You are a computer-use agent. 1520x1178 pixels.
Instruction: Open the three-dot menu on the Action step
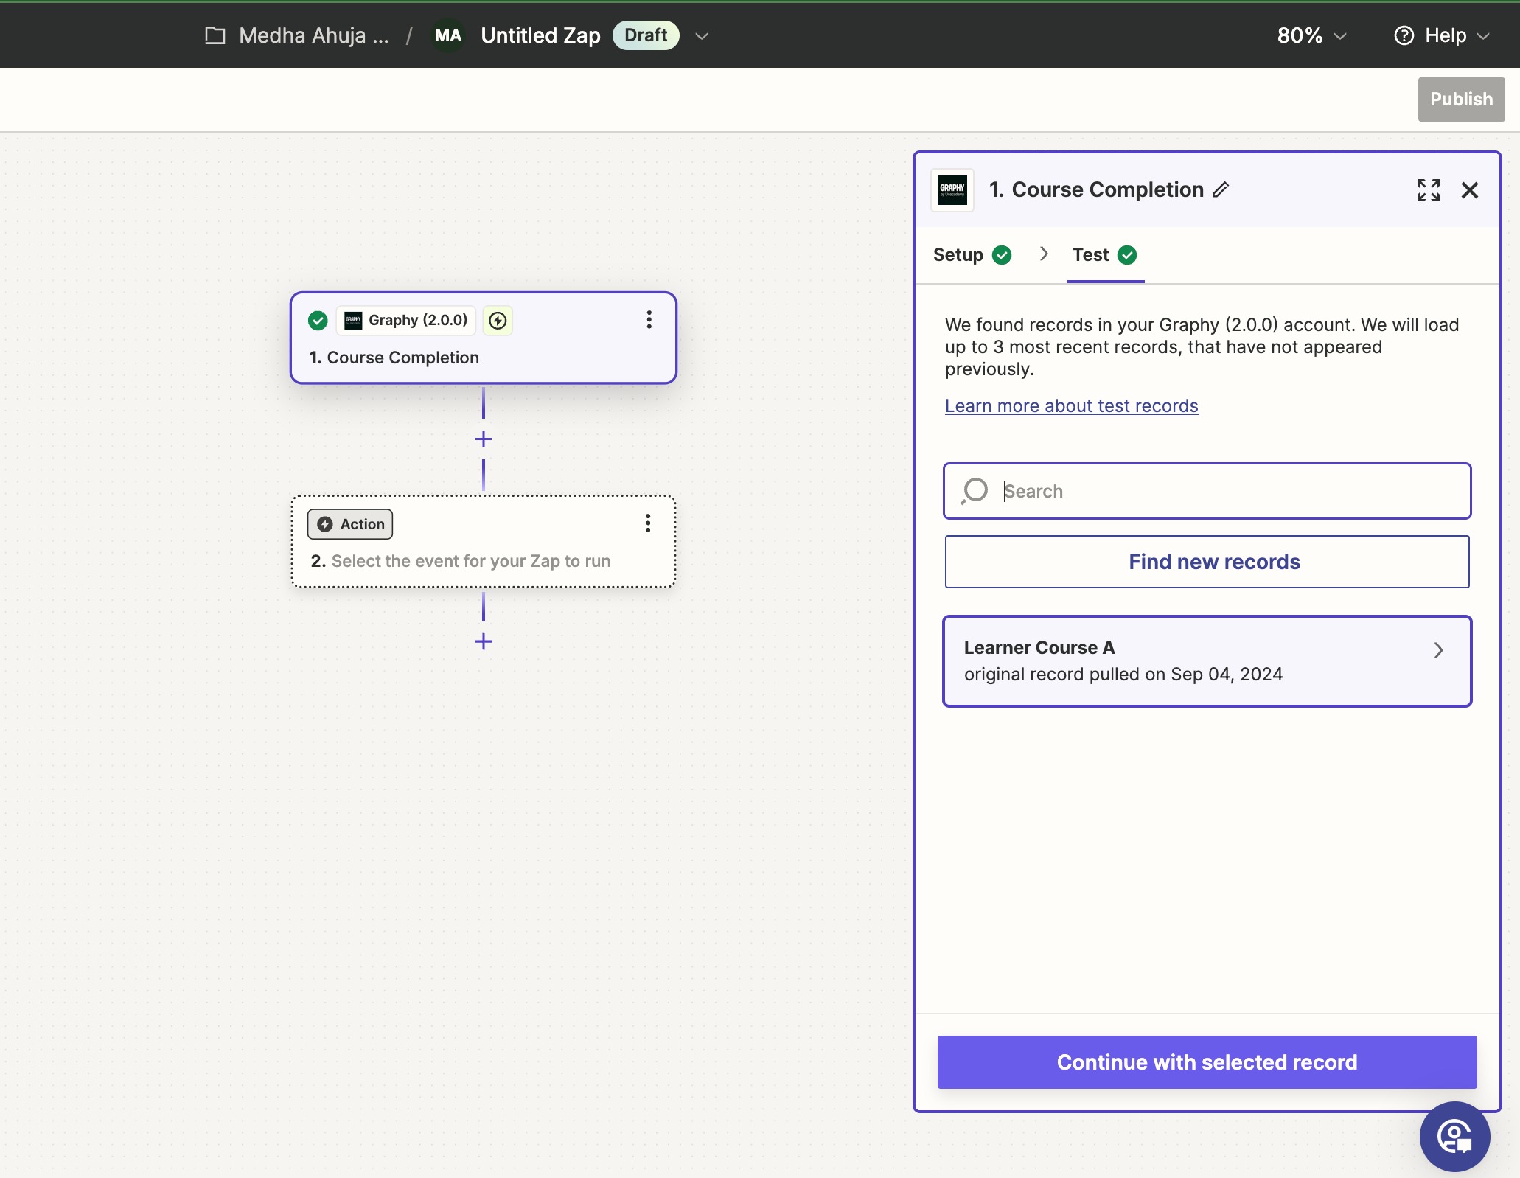(x=647, y=523)
